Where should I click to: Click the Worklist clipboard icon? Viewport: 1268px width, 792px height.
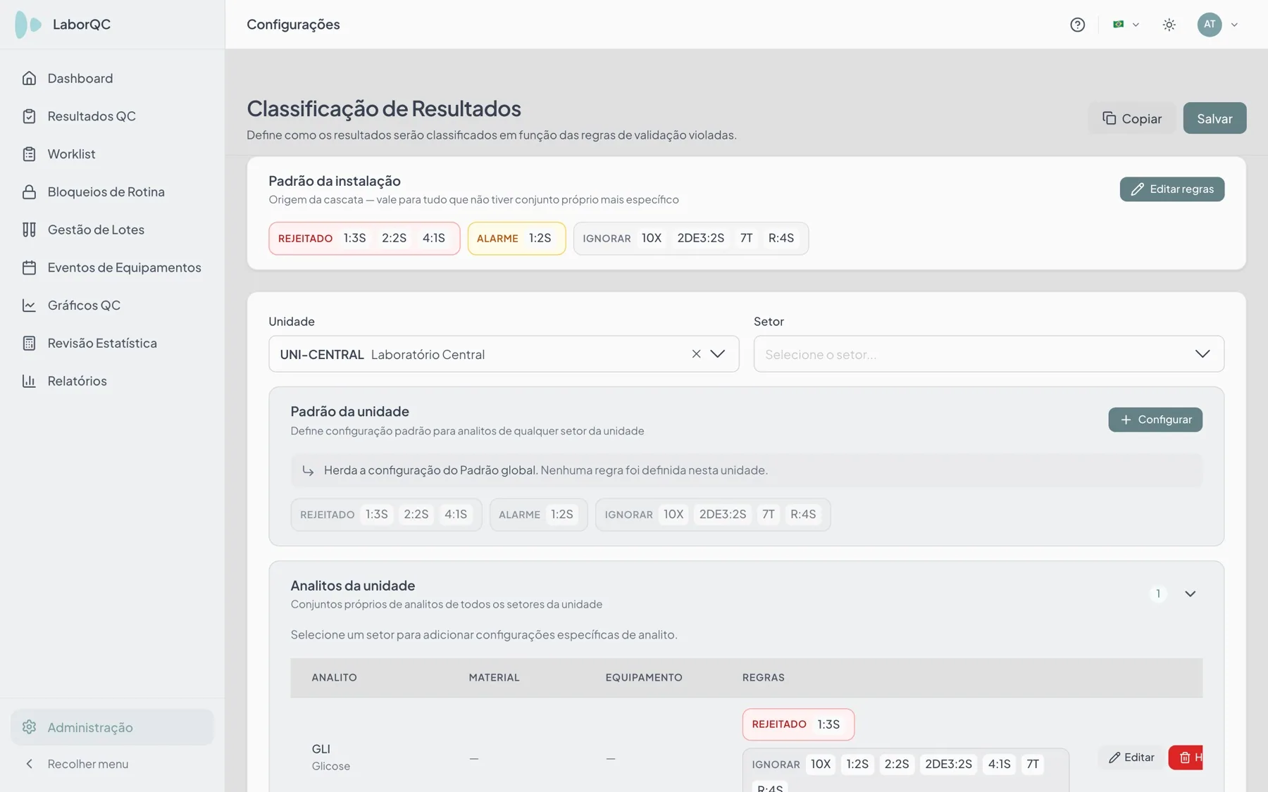29,154
